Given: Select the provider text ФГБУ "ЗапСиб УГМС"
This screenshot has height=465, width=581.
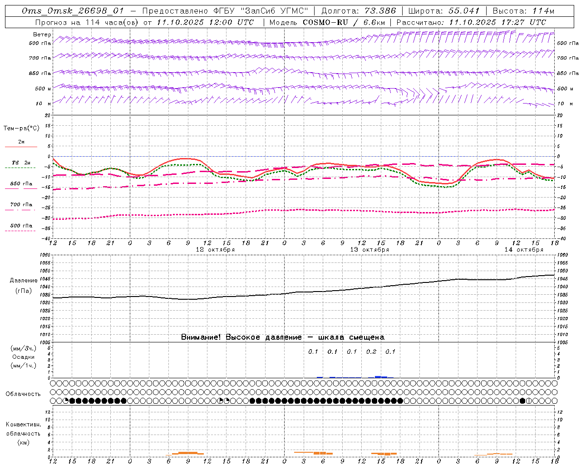Looking at the screenshot, I should click(x=261, y=11).
